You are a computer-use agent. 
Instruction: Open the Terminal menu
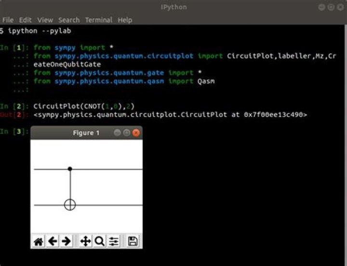99,20
